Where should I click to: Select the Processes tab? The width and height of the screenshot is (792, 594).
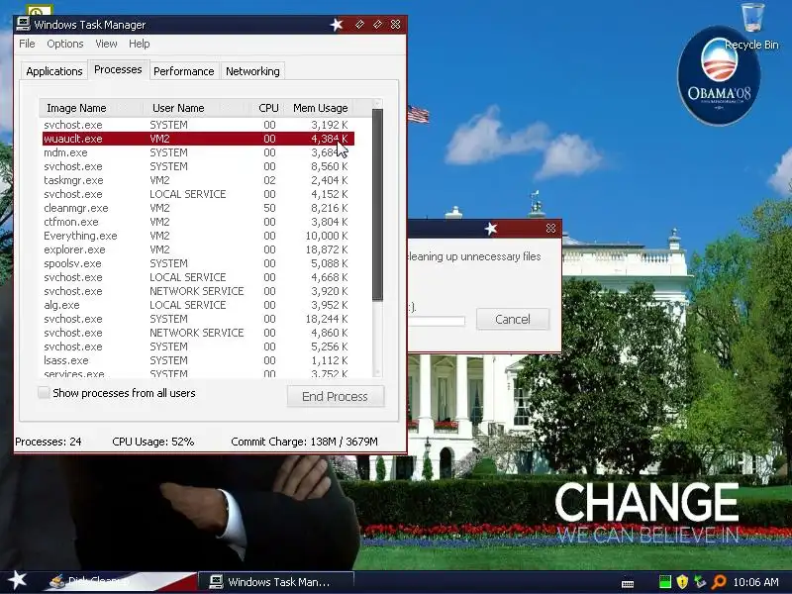pyautogui.click(x=118, y=69)
